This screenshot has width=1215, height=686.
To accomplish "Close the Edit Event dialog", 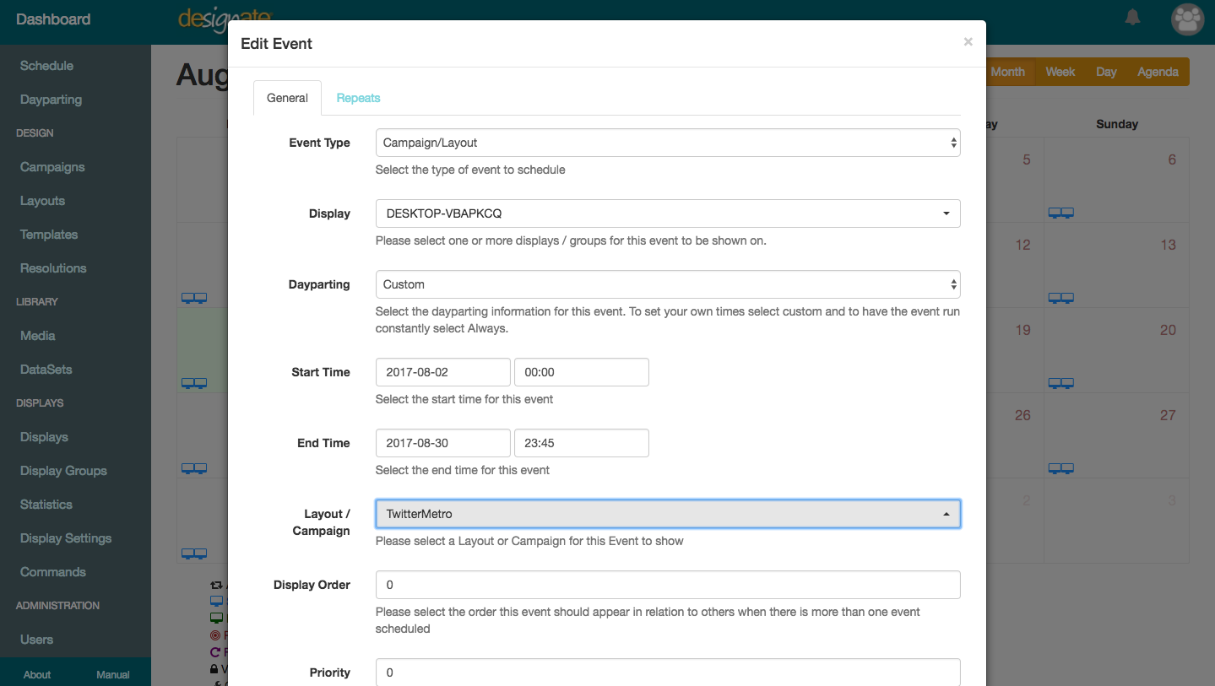I will pyautogui.click(x=968, y=42).
